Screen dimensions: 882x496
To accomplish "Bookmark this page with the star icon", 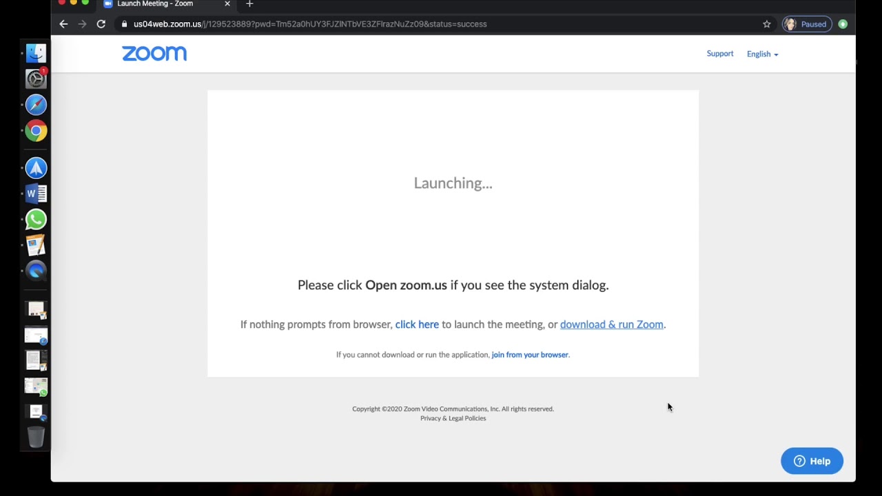I will pyautogui.click(x=767, y=24).
